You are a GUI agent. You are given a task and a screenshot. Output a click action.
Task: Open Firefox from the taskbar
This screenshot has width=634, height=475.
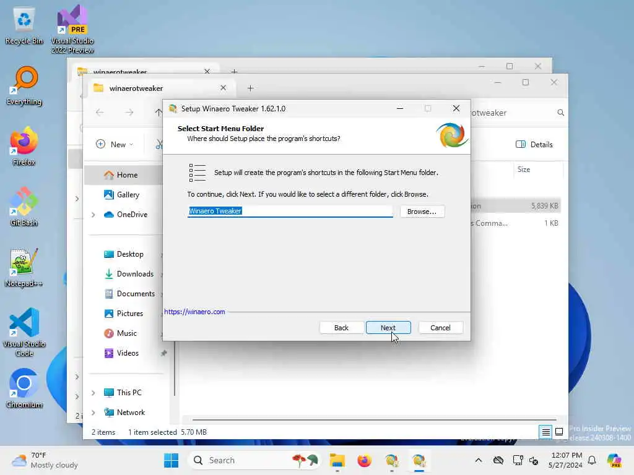coord(364,460)
